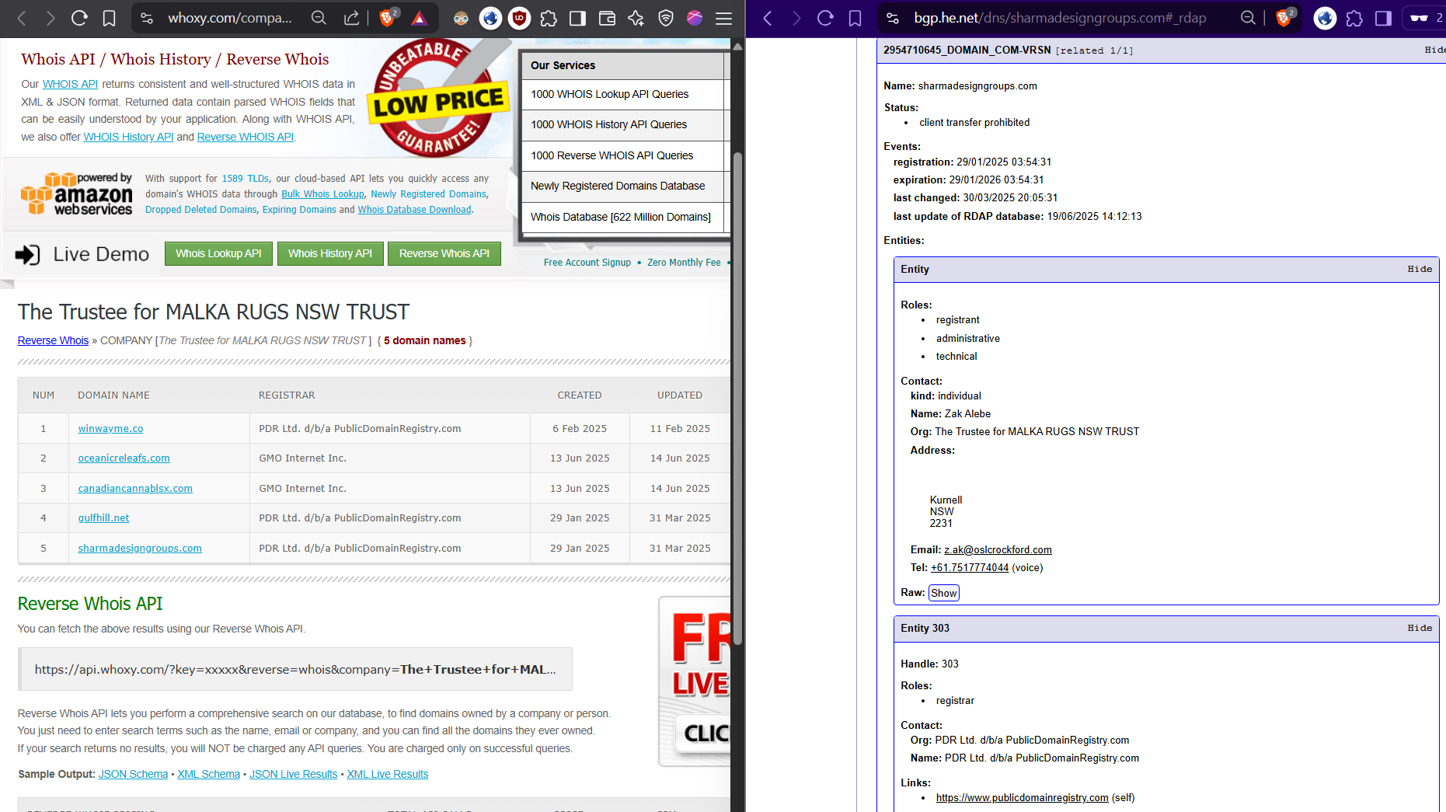Screen dimensions: 1446x812
Task: Open JSON Schema sample output link
Action: tap(133, 774)
